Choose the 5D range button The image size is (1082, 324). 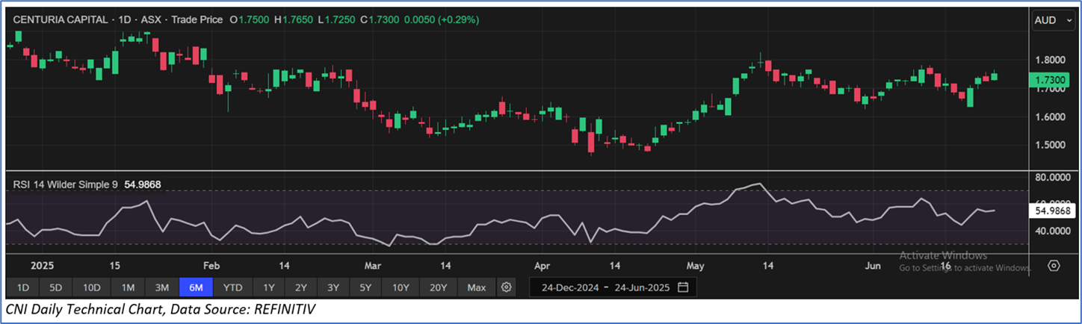point(56,287)
